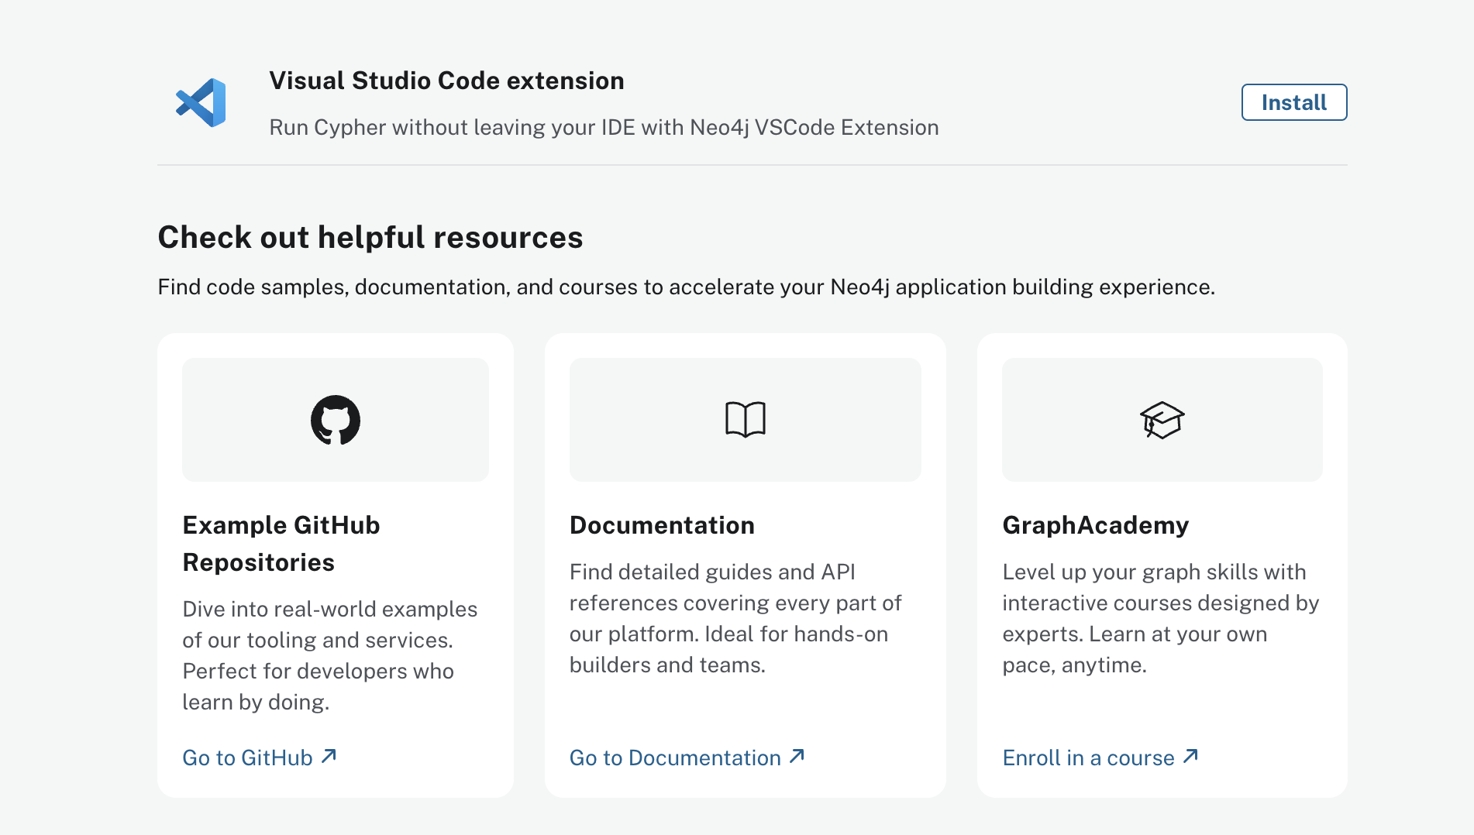Screen dimensions: 1474x835
Task: Click the open book Documentation icon
Action: (746, 420)
